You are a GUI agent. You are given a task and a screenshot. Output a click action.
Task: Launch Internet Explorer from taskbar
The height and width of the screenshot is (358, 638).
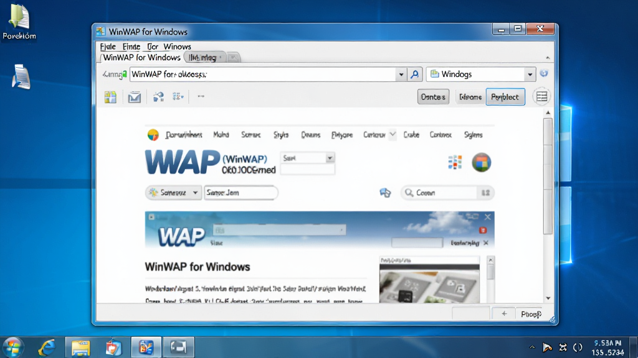[x=47, y=347]
